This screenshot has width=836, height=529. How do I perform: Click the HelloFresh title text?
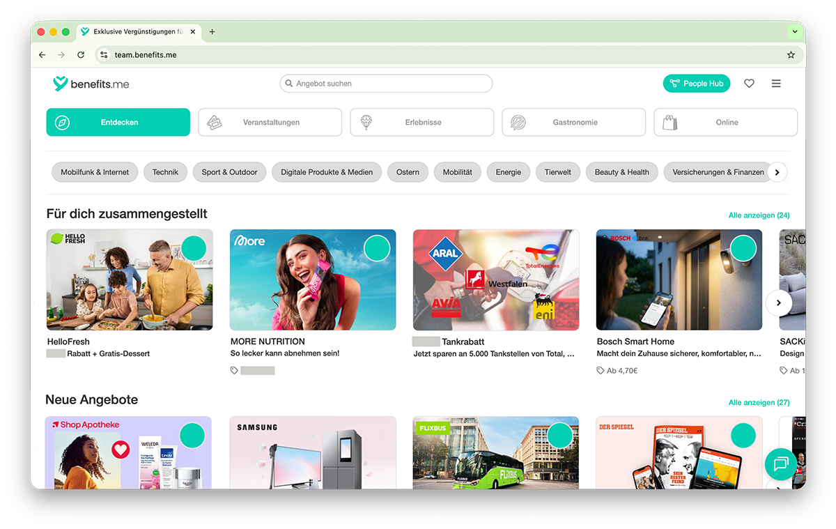pos(68,342)
